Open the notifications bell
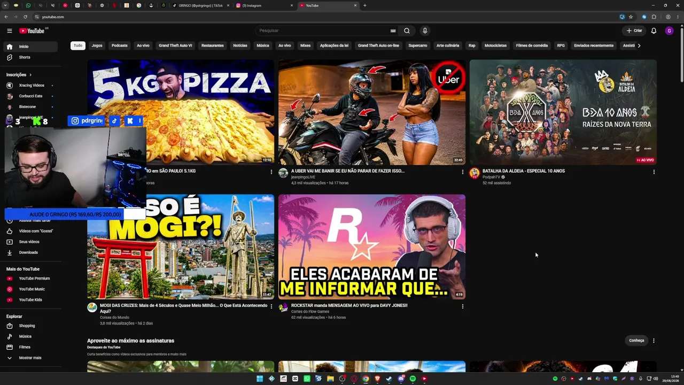Screen dimensions: 684x385 tap(654, 30)
